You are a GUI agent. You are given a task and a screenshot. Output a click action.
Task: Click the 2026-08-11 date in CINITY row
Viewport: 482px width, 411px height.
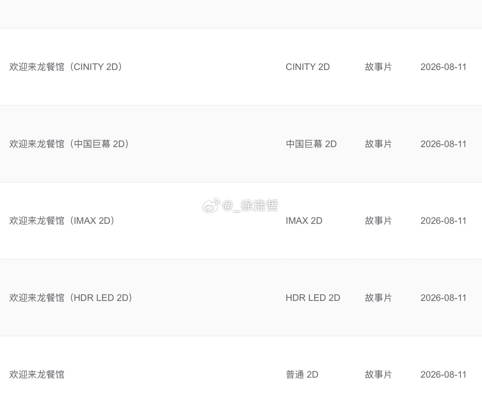443,67
